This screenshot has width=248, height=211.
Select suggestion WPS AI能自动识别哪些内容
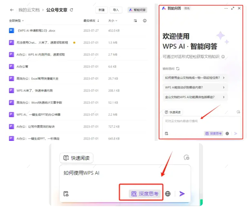pyautogui.click(x=195, y=87)
